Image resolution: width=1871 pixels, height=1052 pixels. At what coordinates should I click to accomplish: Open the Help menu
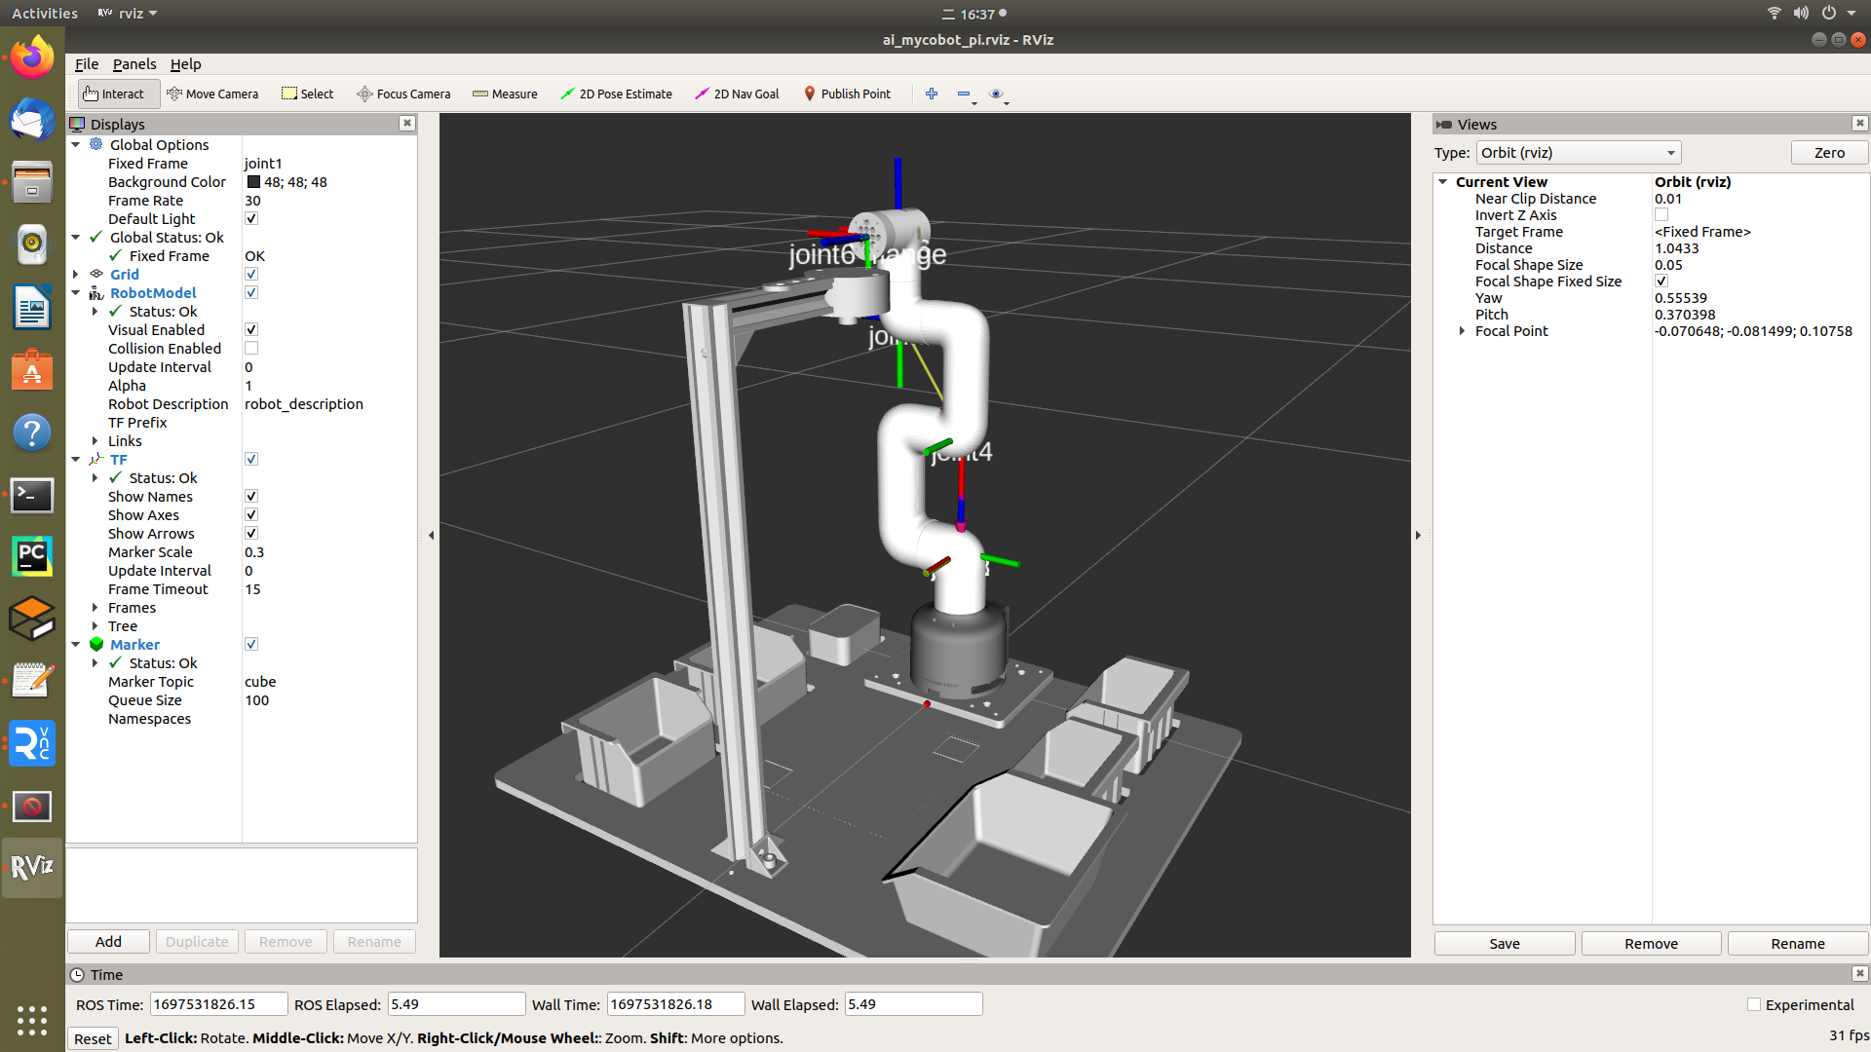click(184, 63)
